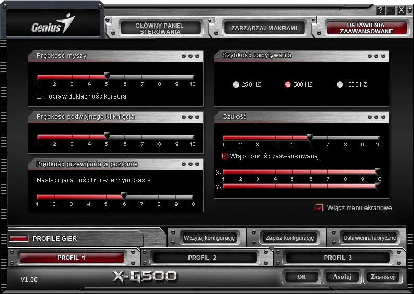Click the red PROFILE GIER indicator
The width and height of the screenshot is (414, 294).
(18, 238)
